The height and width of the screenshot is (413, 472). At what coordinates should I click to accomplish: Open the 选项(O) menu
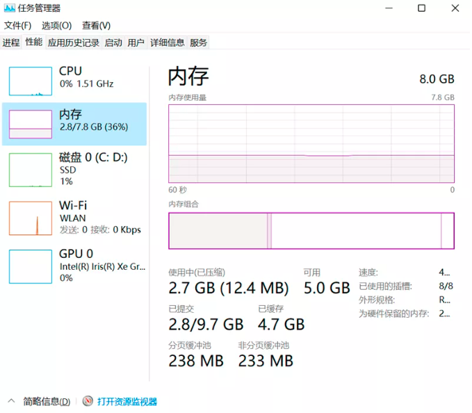56,26
